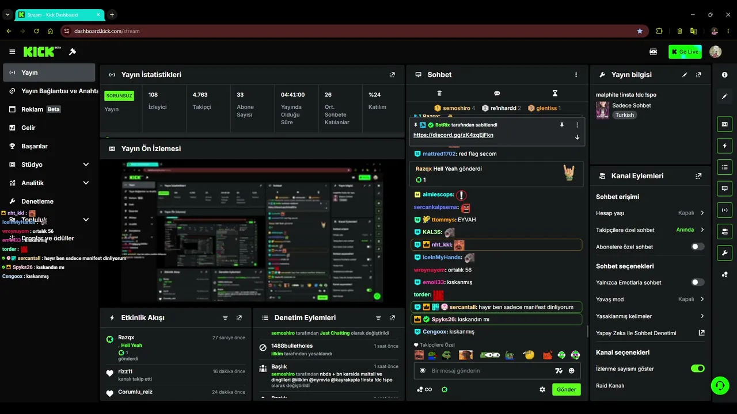Click the hourglass icon in chat toolbar
Screen dimensions: 737x414
(x=555, y=93)
